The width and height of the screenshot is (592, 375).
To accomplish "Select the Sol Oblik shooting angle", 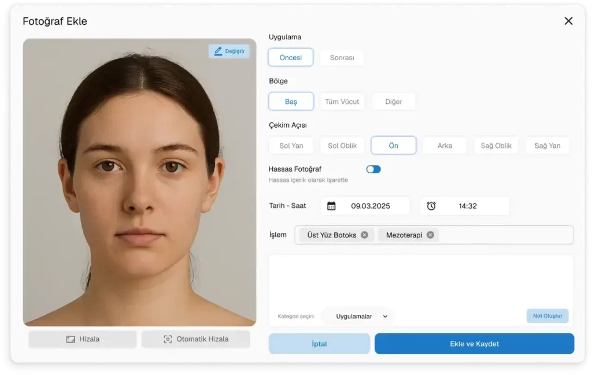I will [342, 146].
